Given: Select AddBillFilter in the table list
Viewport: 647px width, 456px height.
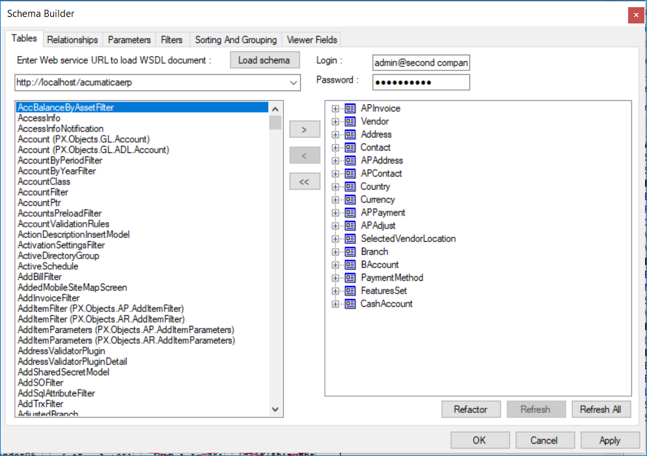Looking at the screenshot, I should pos(143,277).
